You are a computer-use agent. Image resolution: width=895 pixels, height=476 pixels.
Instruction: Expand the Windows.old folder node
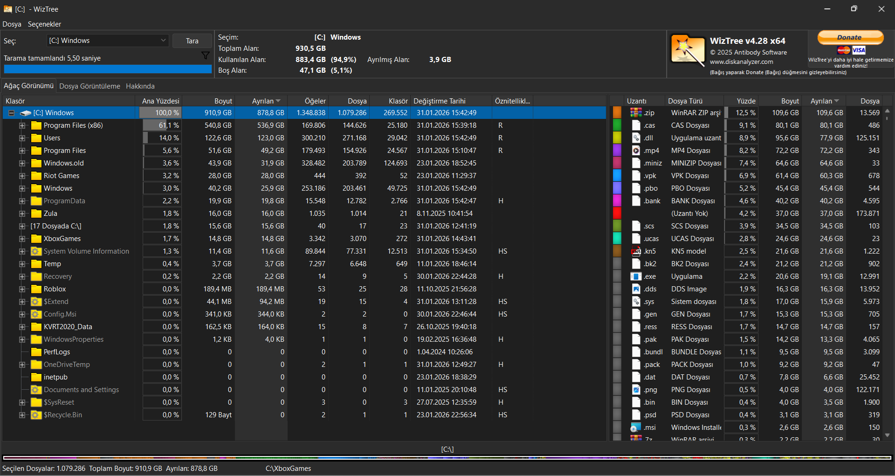[x=22, y=163]
